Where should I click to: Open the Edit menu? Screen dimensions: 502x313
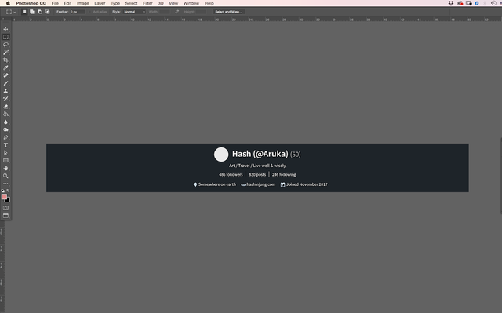point(67,3)
